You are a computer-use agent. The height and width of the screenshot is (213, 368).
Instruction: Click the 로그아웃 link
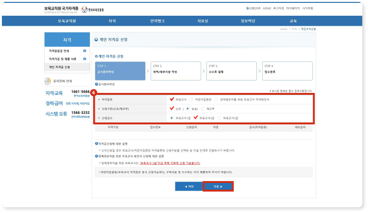tap(278, 8)
